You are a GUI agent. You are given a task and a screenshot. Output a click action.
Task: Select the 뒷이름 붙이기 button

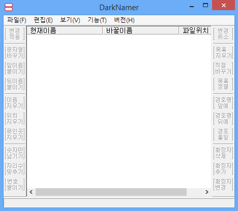(x=15, y=84)
